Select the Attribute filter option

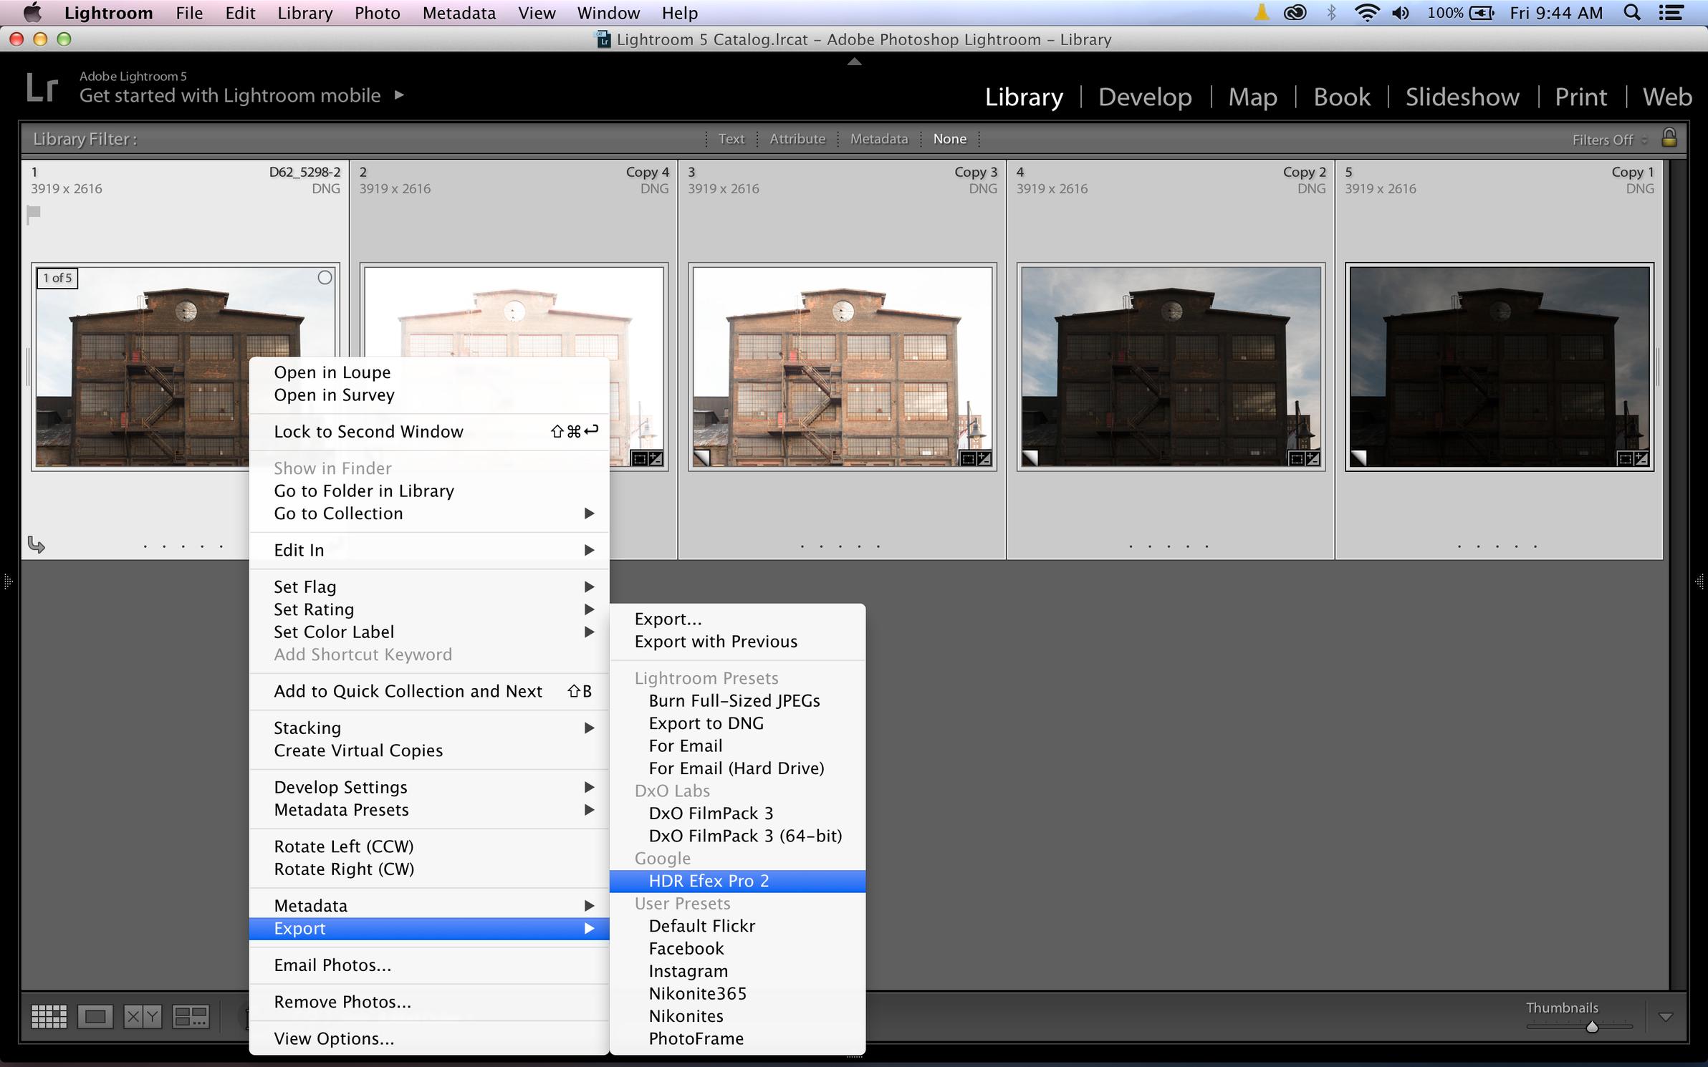click(x=797, y=139)
